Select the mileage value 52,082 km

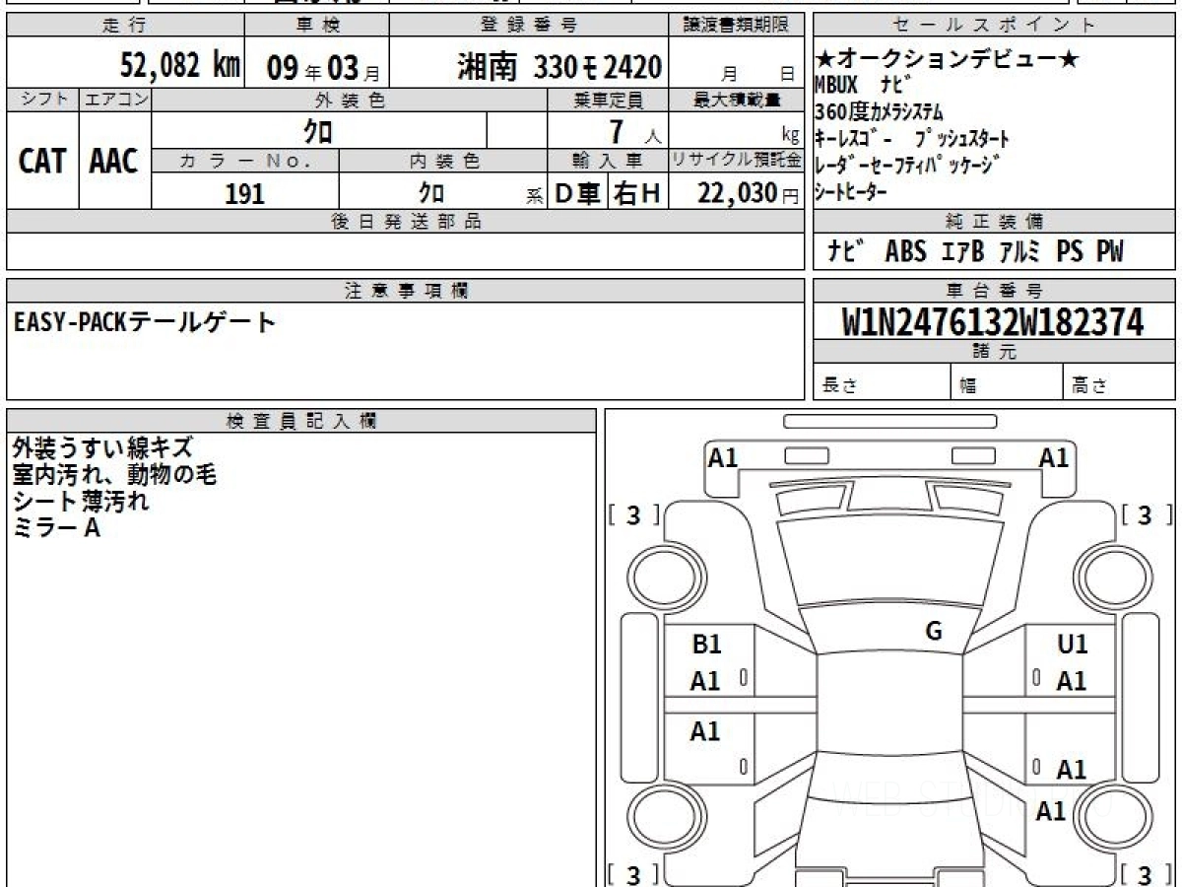point(180,66)
